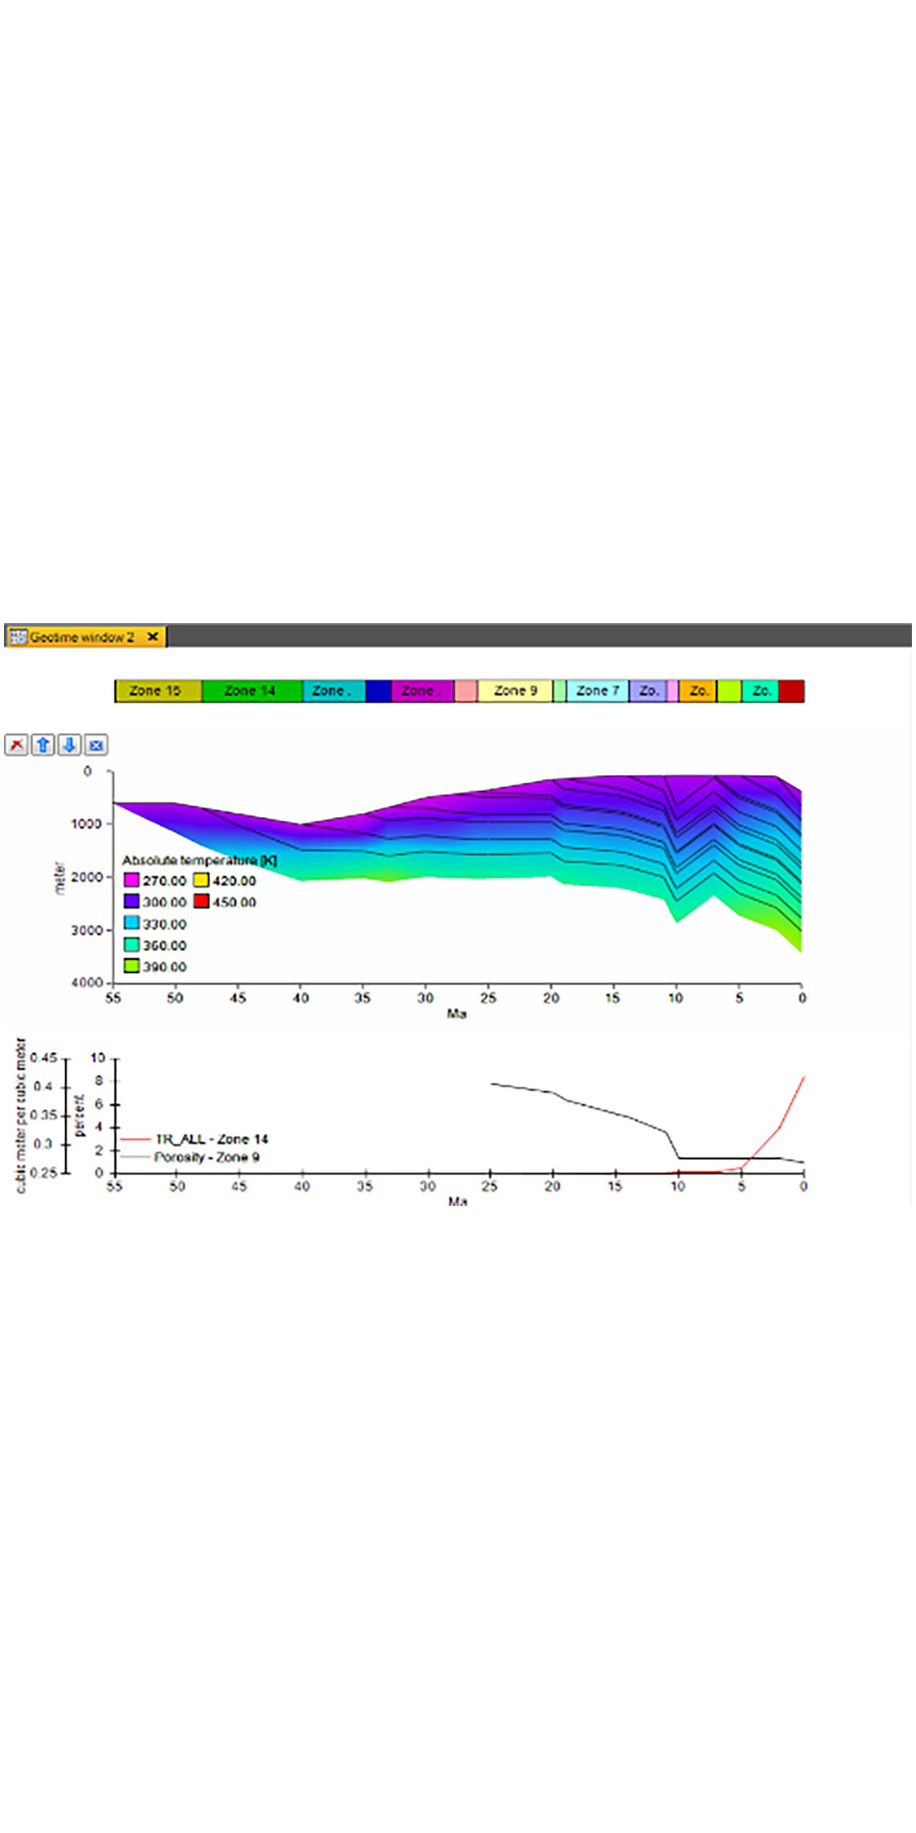Select Zone 14 in the zone bar

(251, 691)
